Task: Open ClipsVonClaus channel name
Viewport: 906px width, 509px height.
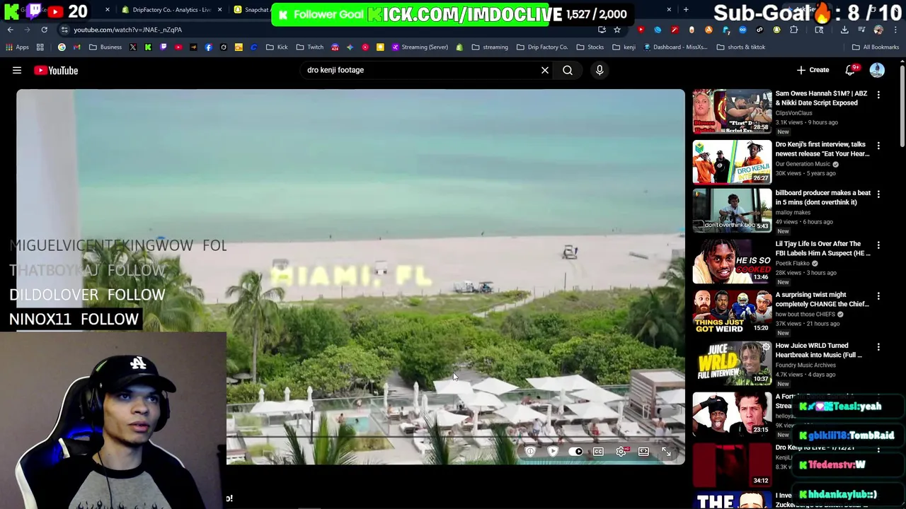Action: (x=793, y=113)
